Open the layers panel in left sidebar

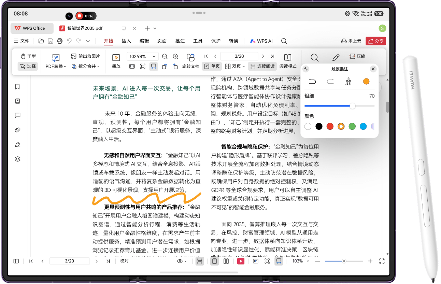pos(18,159)
